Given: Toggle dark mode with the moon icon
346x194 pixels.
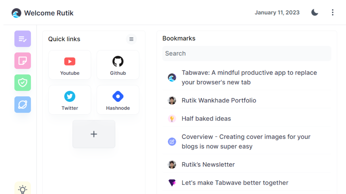Looking at the screenshot, I should point(315,12).
